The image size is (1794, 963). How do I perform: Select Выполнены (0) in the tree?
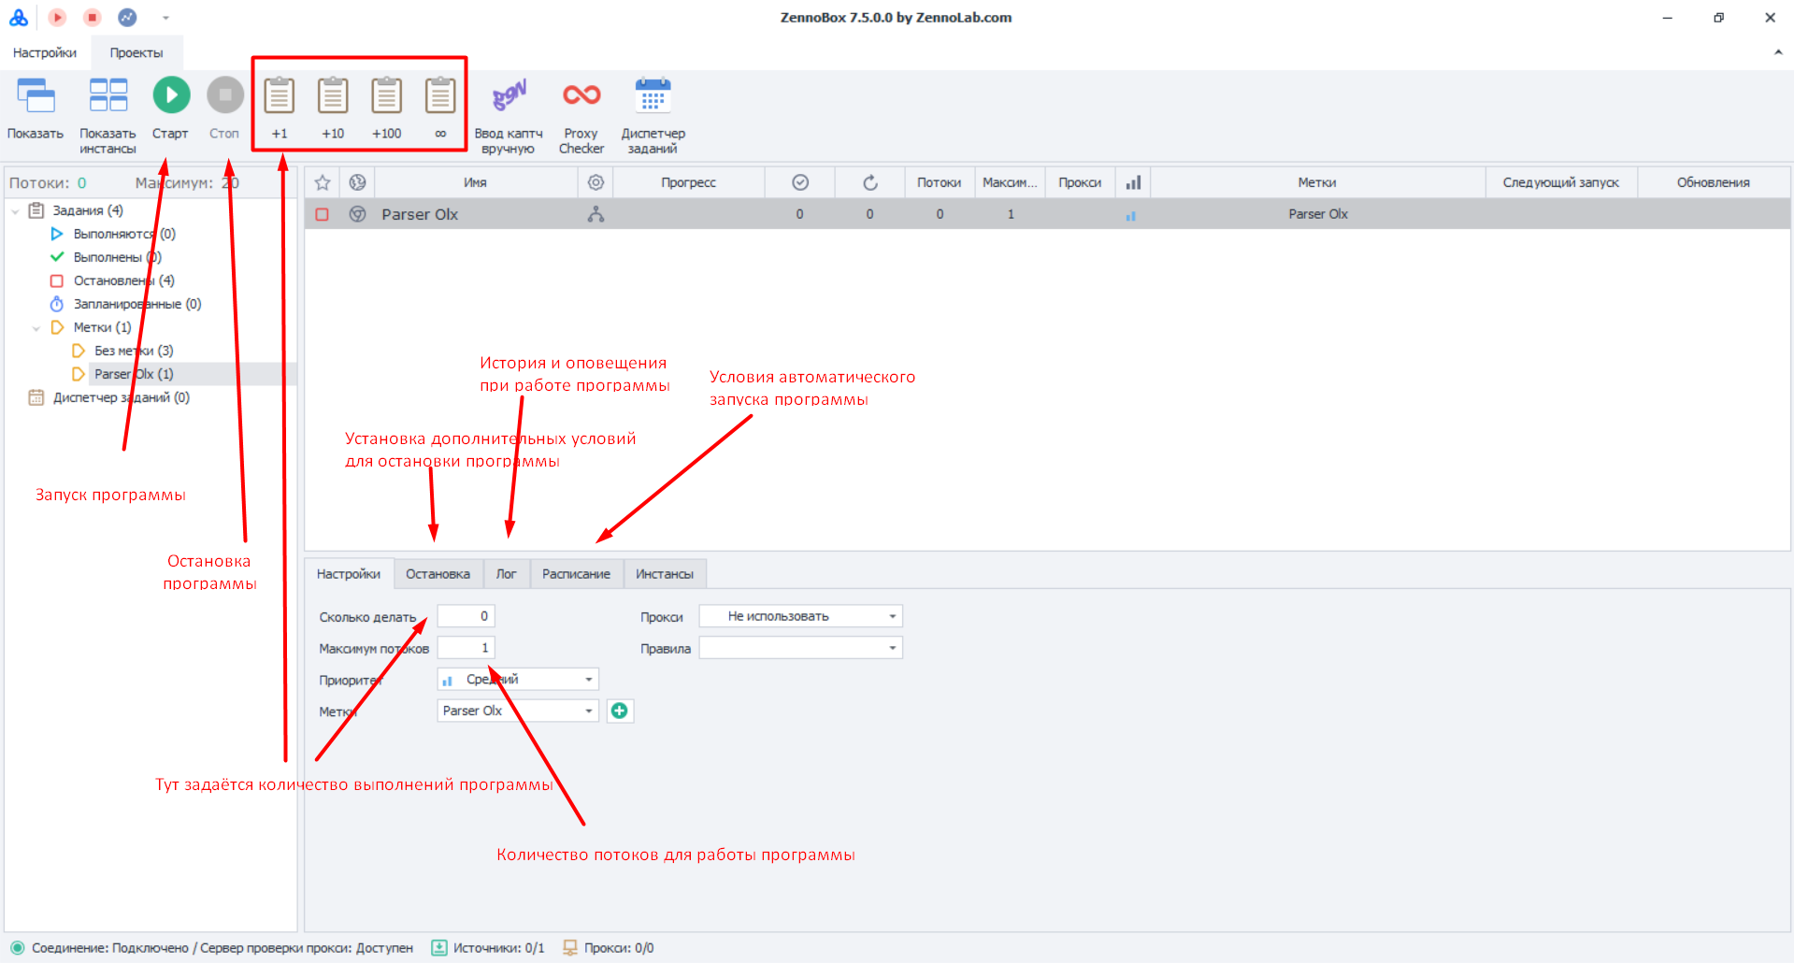click(x=118, y=257)
